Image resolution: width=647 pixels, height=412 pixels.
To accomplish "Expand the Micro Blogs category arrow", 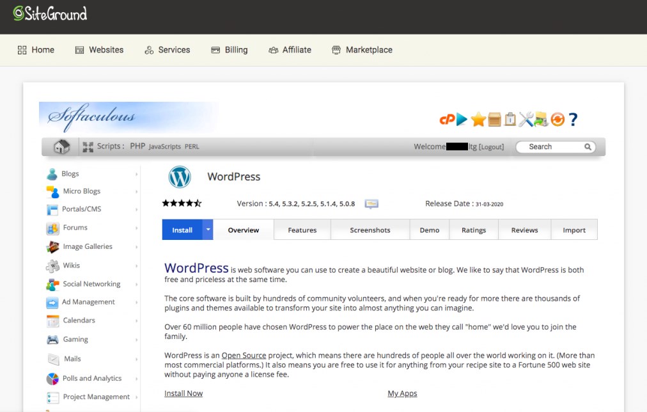I will pos(136,191).
